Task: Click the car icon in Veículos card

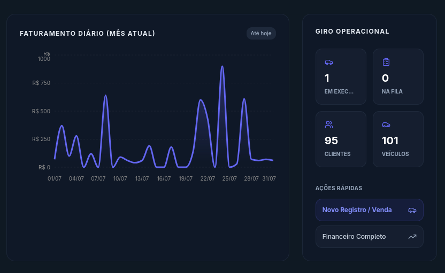Action: click(x=386, y=124)
